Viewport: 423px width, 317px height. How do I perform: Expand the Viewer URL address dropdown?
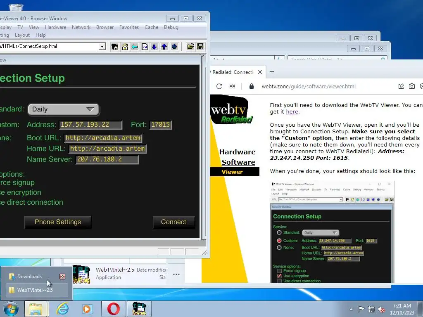point(102,46)
